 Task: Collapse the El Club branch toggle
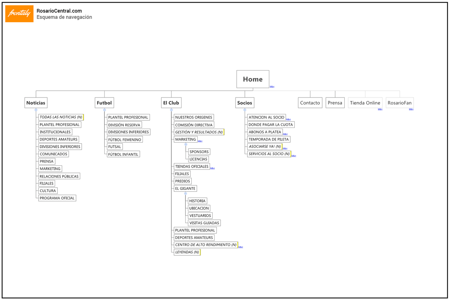[x=171, y=110]
